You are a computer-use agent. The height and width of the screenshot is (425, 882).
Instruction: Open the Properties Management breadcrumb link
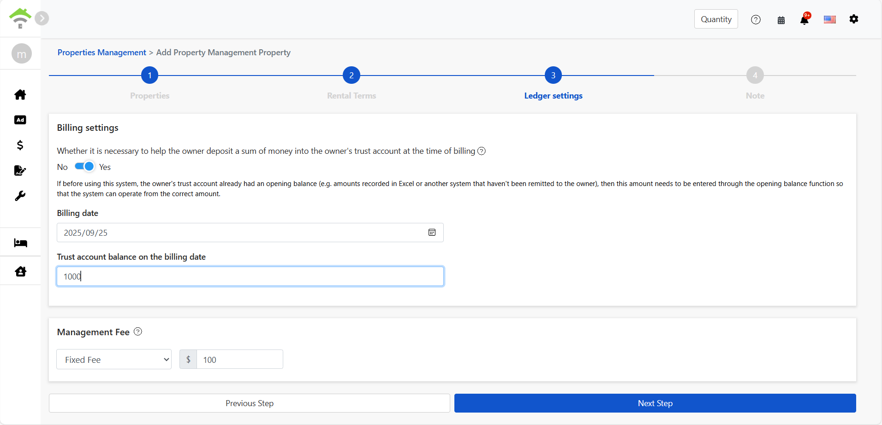(x=101, y=52)
